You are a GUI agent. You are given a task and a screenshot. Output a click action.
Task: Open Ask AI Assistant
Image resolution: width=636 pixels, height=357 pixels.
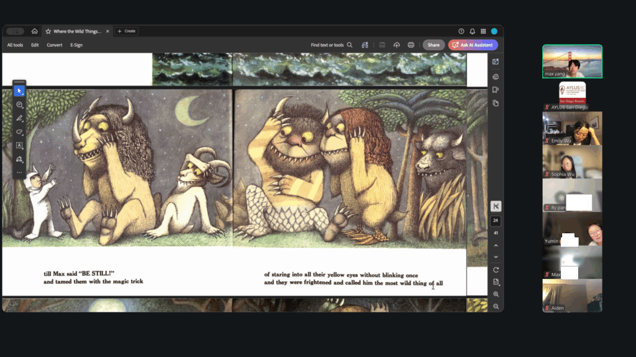tap(473, 45)
